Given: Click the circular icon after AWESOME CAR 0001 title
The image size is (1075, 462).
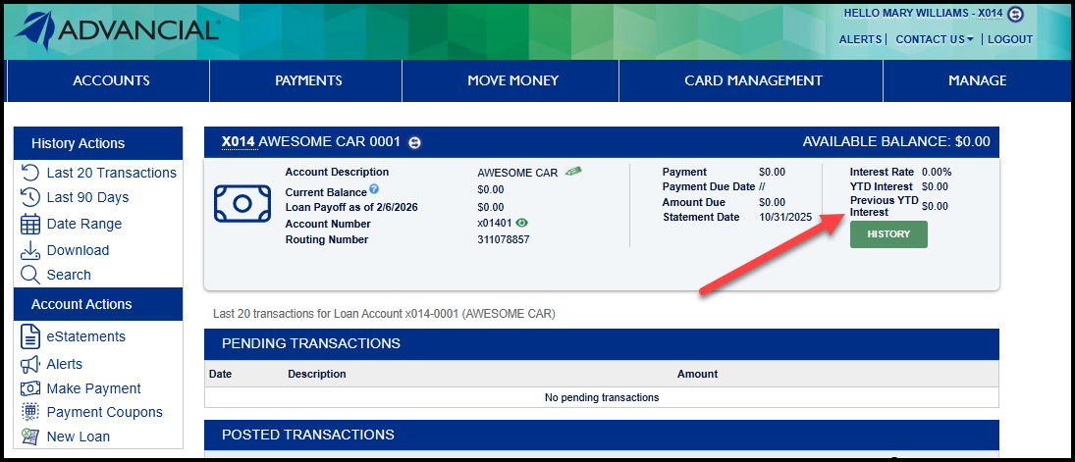Looking at the screenshot, I should click(x=414, y=142).
